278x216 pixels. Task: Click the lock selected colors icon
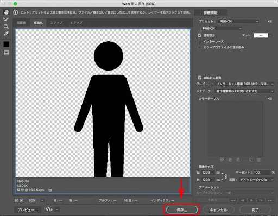click(238, 160)
